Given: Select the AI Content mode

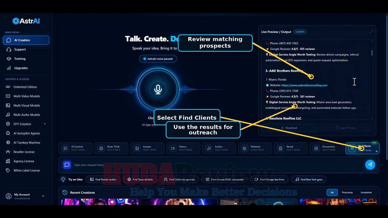Looking at the screenshot, I should [x=75, y=148].
